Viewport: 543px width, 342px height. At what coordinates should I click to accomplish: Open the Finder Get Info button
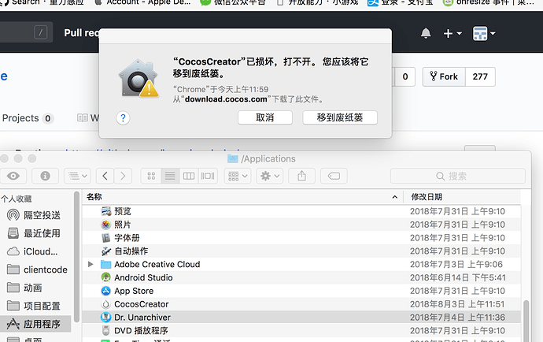45,176
